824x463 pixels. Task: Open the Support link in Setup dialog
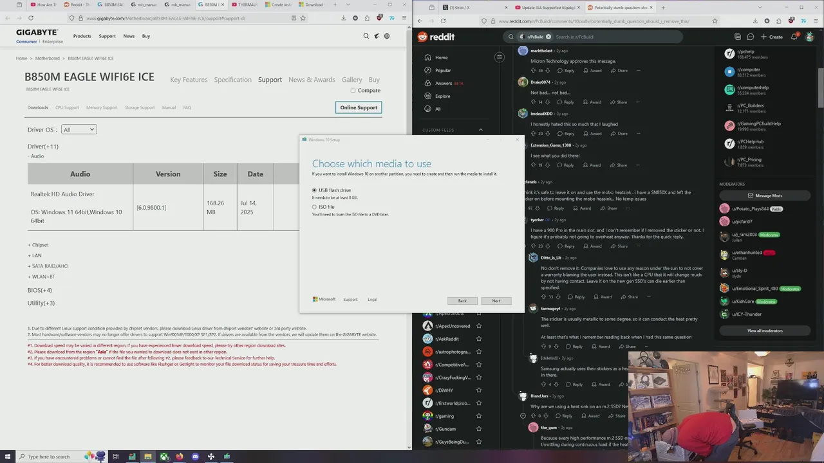tap(350, 300)
